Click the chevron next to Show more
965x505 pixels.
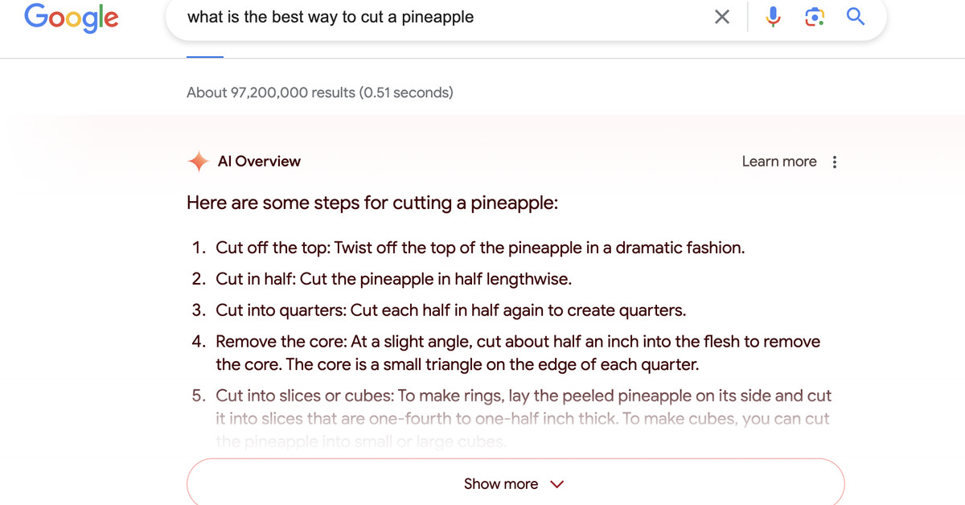coord(556,484)
